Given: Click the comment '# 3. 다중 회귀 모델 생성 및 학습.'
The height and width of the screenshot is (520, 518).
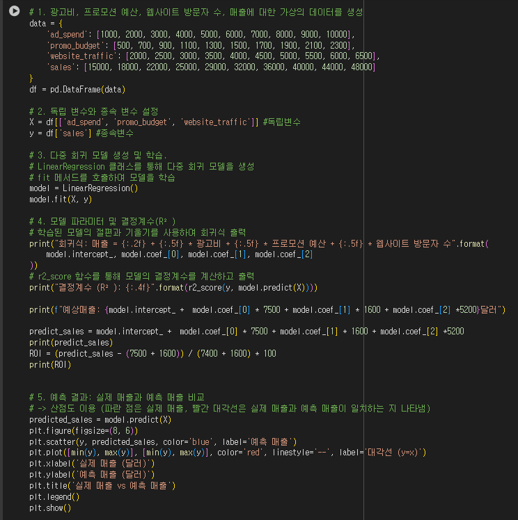Looking at the screenshot, I should pos(98,155).
